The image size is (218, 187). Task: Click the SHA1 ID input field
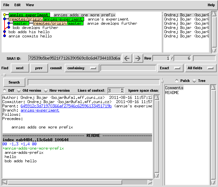click(74, 58)
